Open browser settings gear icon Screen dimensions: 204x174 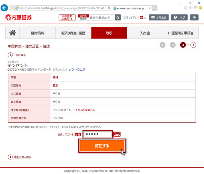click(196, 8)
